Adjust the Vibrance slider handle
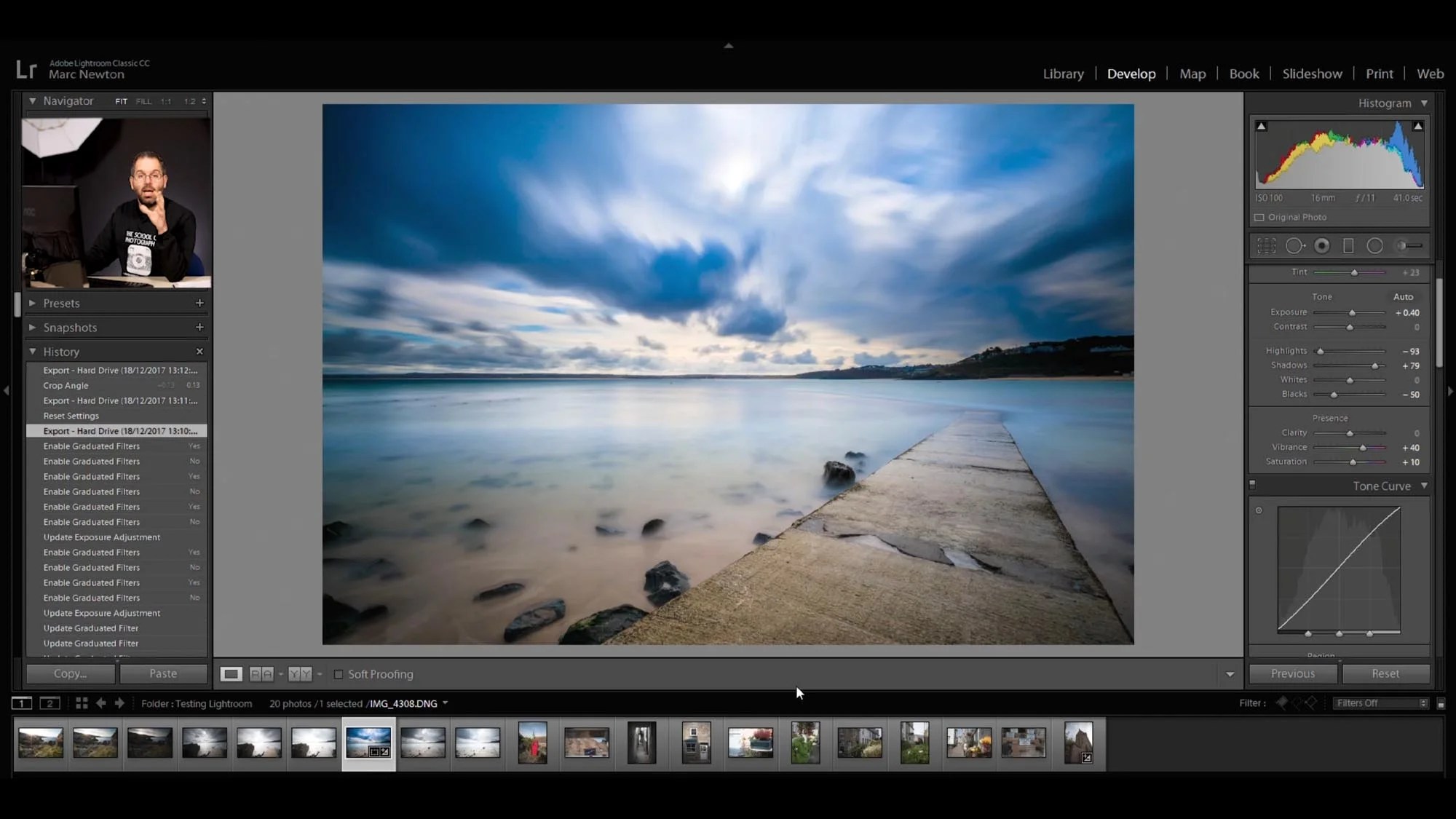Image resolution: width=1456 pixels, height=819 pixels. click(x=1363, y=448)
